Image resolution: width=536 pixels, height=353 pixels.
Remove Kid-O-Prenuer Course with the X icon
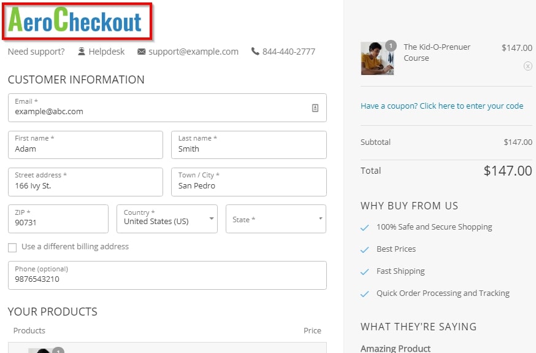[528, 66]
